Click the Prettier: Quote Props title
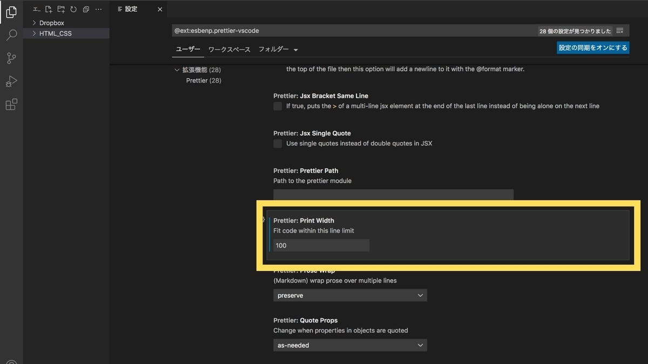 (x=306, y=320)
